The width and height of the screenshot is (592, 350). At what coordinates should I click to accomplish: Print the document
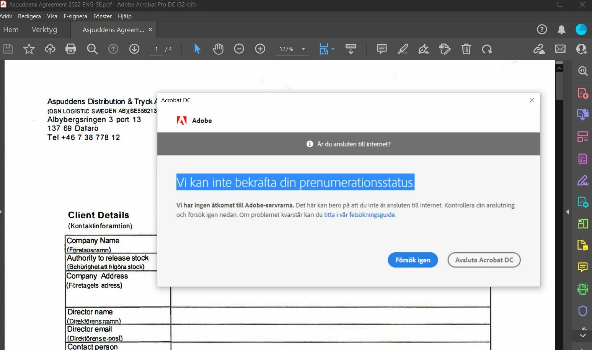pos(71,49)
